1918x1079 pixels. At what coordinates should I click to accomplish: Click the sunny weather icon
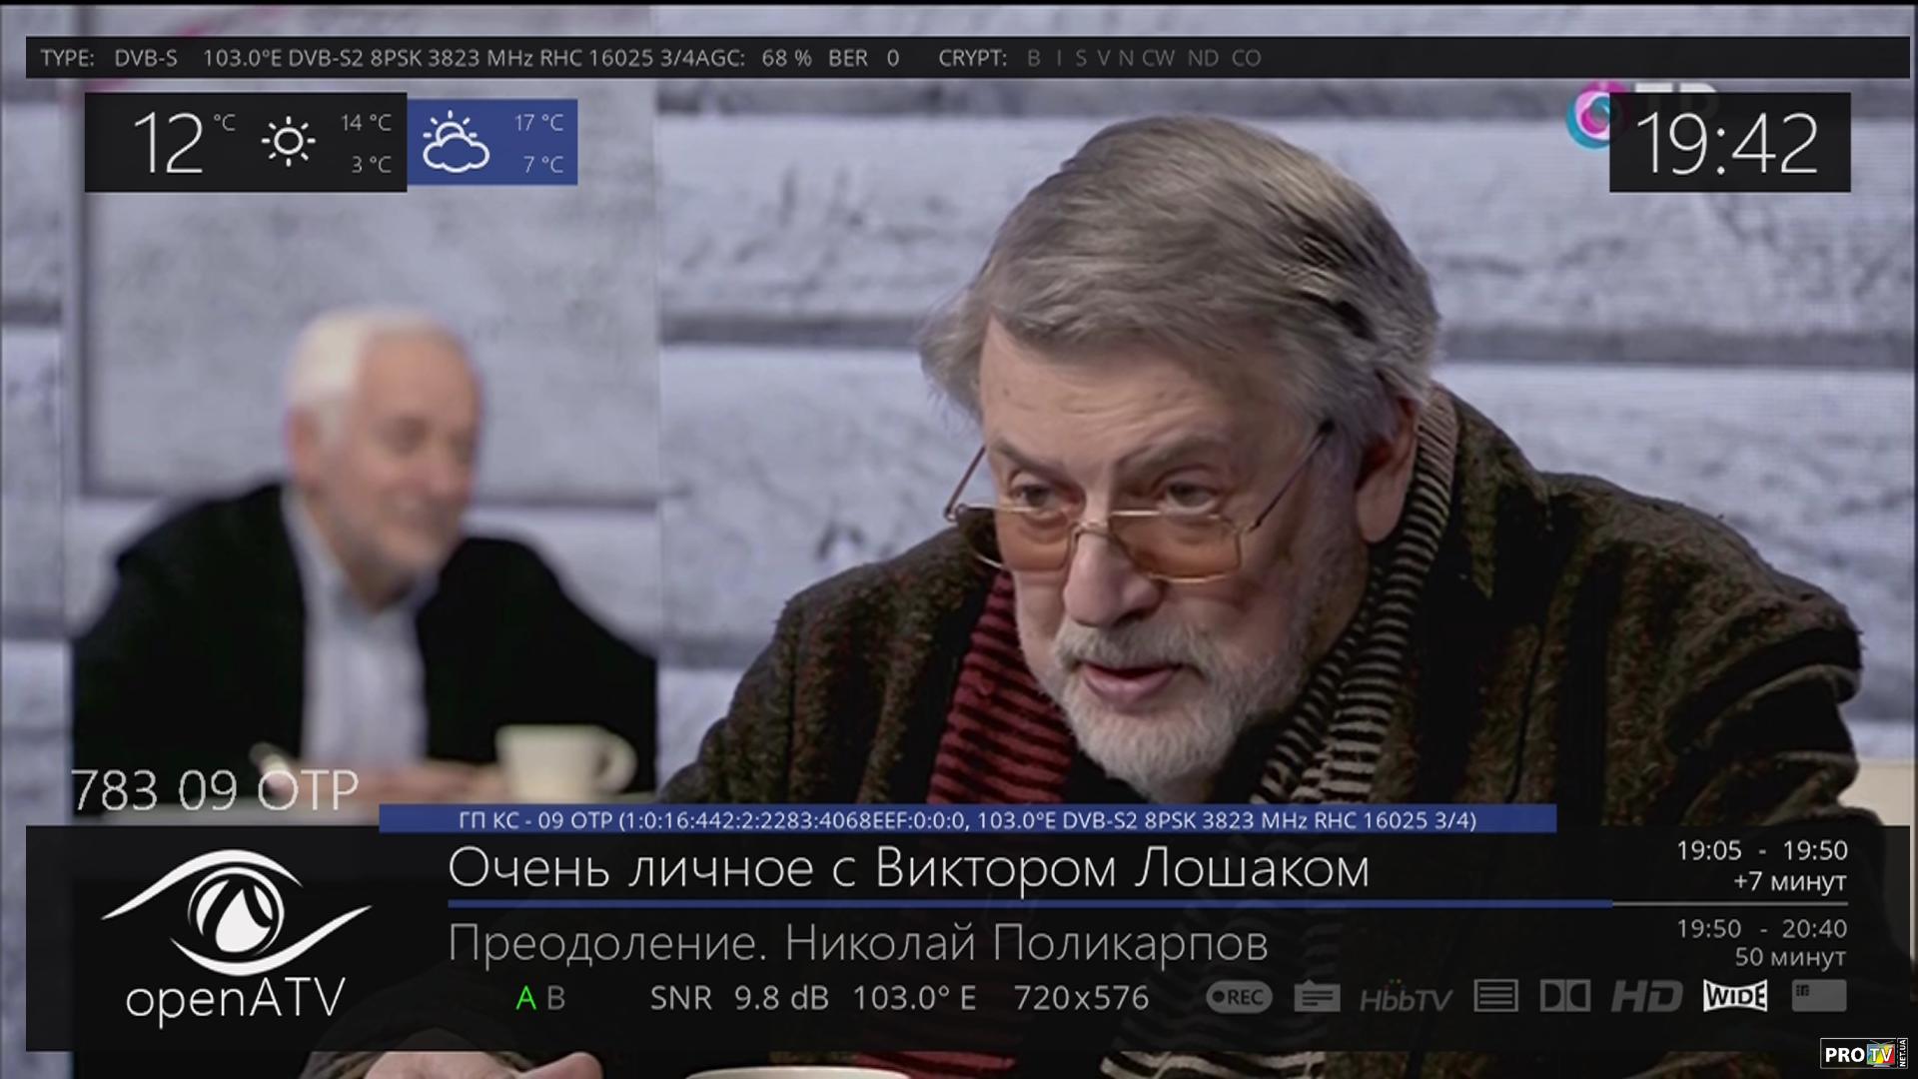coord(288,142)
